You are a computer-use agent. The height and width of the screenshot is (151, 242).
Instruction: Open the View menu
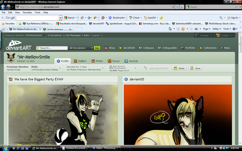tap(17, 12)
